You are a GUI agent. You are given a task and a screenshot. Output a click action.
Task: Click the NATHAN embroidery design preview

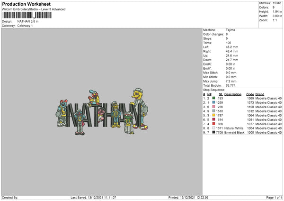102,112
